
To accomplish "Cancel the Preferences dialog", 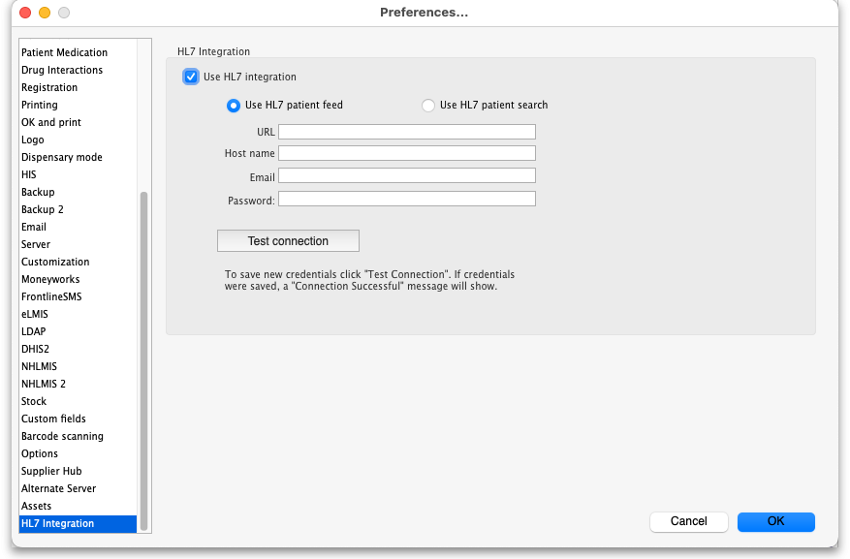I will coord(688,521).
